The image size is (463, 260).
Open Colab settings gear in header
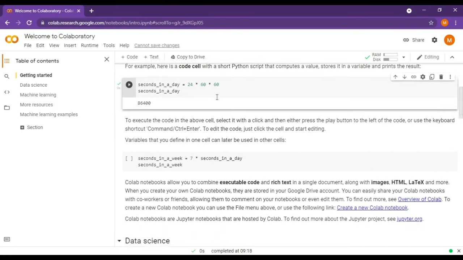click(434, 40)
